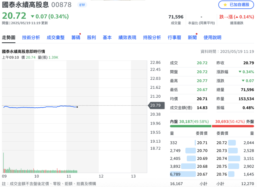Click the bid volume 3,892
This screenshot has height=187, width=257.
tap(175, 166)
